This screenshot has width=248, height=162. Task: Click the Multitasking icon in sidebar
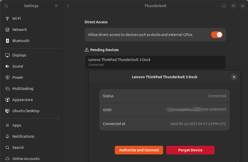pyautogui.click(x=7, y=89)
